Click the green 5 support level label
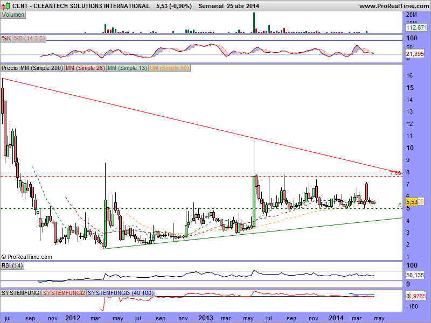431x323 pixels. (400, 206)
